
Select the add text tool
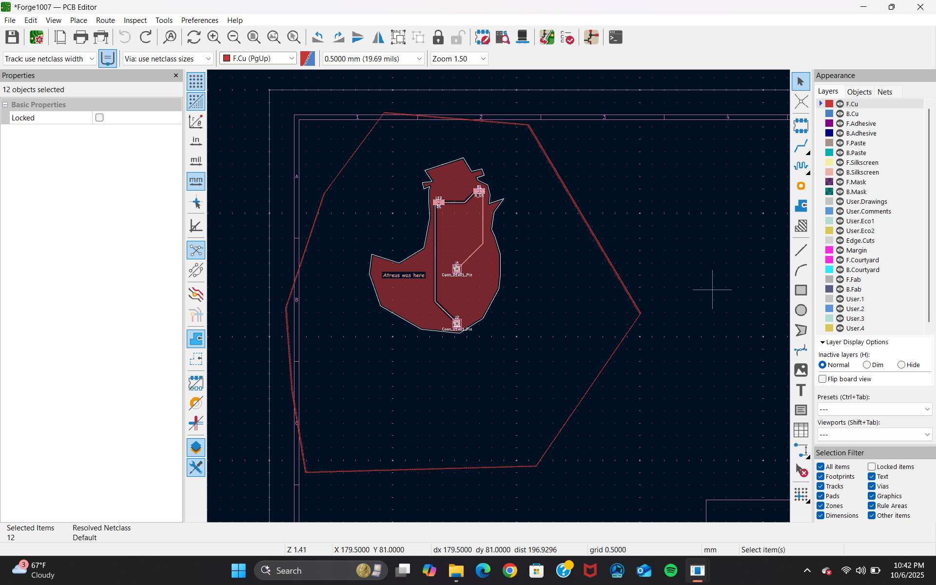click(801, 390)
